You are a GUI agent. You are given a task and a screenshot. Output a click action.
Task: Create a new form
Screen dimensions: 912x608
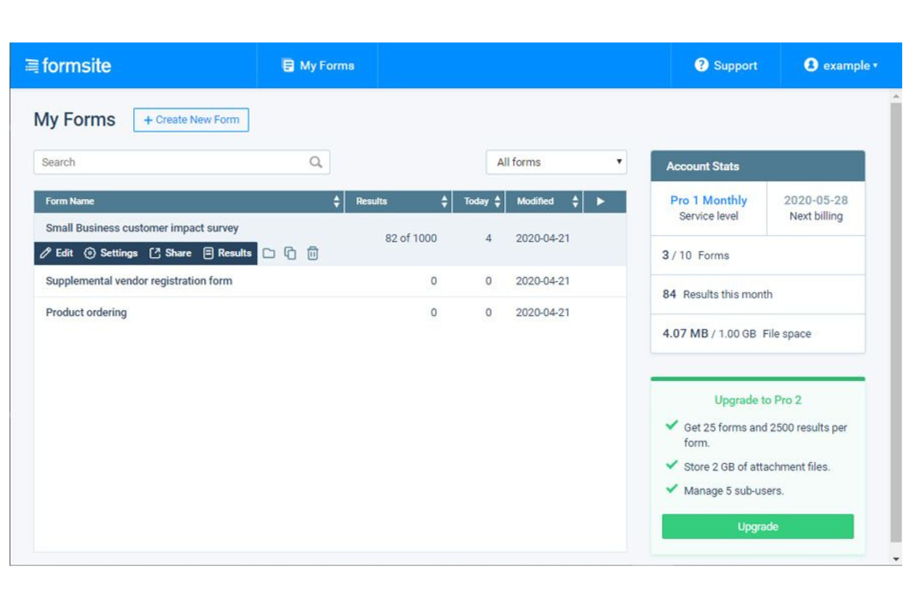tap(190, 120)
